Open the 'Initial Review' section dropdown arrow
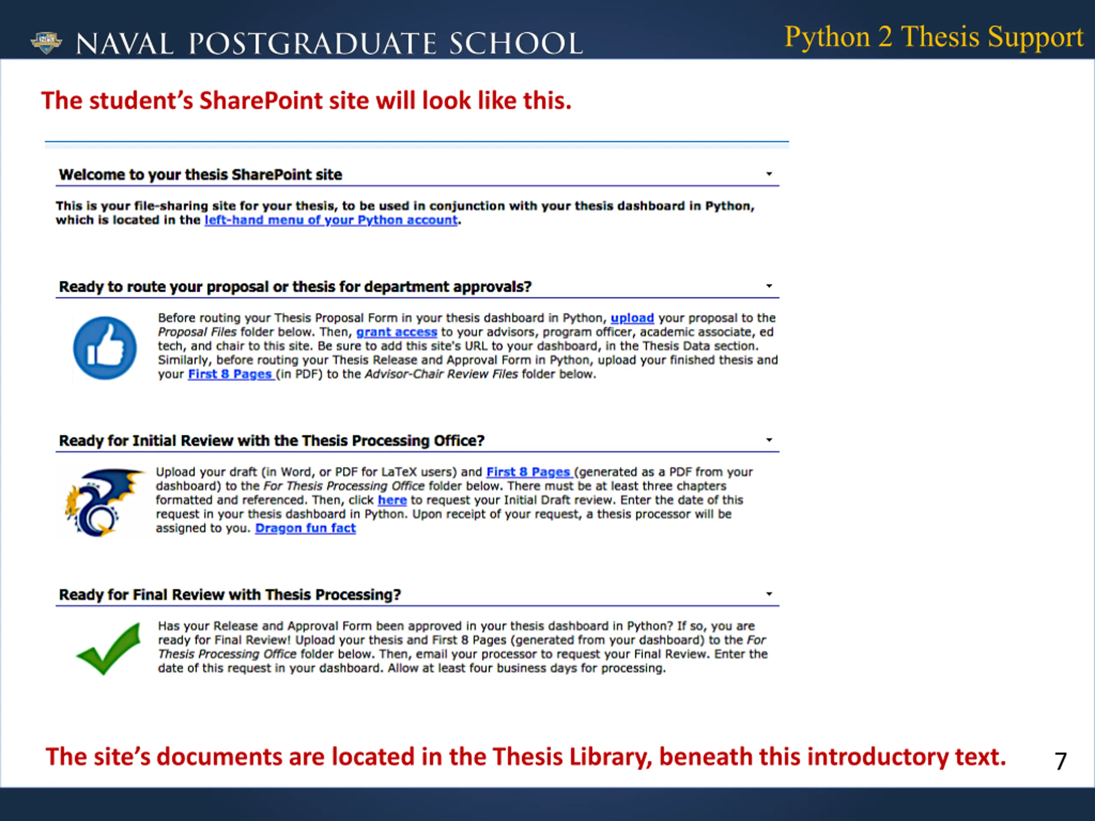 tap(769, 440)
